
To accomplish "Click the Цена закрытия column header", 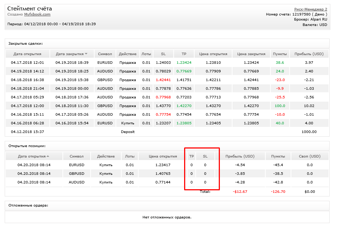I will [x=251, y=54].
